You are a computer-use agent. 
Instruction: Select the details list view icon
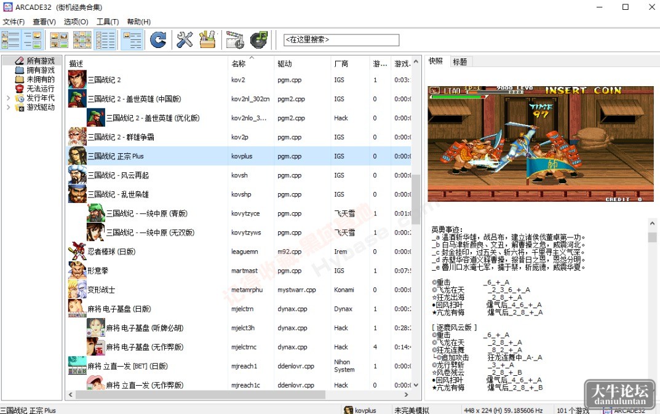pos(105,40)
